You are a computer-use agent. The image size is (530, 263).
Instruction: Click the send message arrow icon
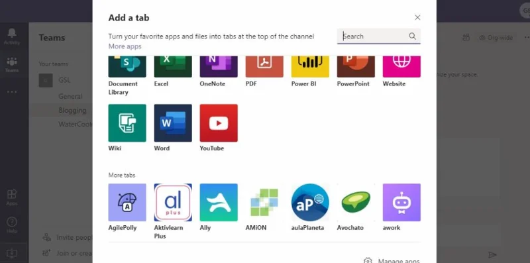click(x=492, y=254)
